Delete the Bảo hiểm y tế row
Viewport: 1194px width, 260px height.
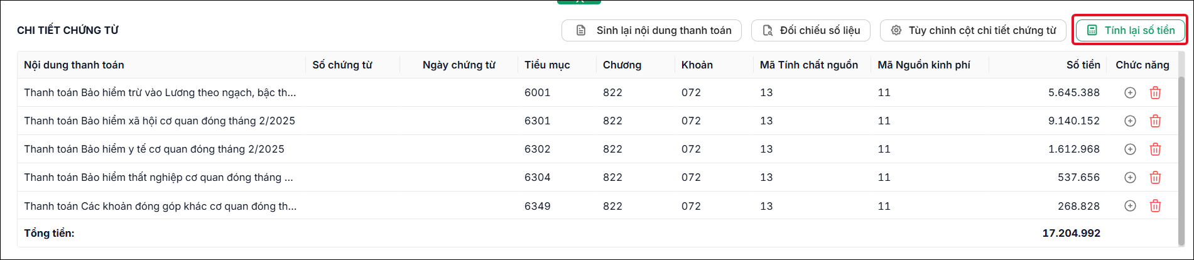click(x=1155, y=149)
